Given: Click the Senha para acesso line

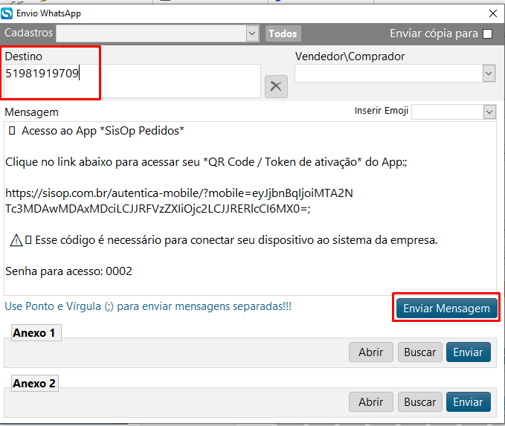Looking at the screenshot, I should (x=68, y=271).
